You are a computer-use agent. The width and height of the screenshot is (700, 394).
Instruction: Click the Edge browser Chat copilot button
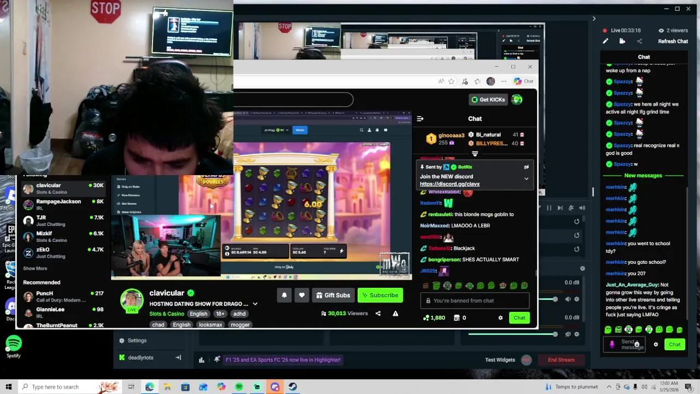coord(523,82)
